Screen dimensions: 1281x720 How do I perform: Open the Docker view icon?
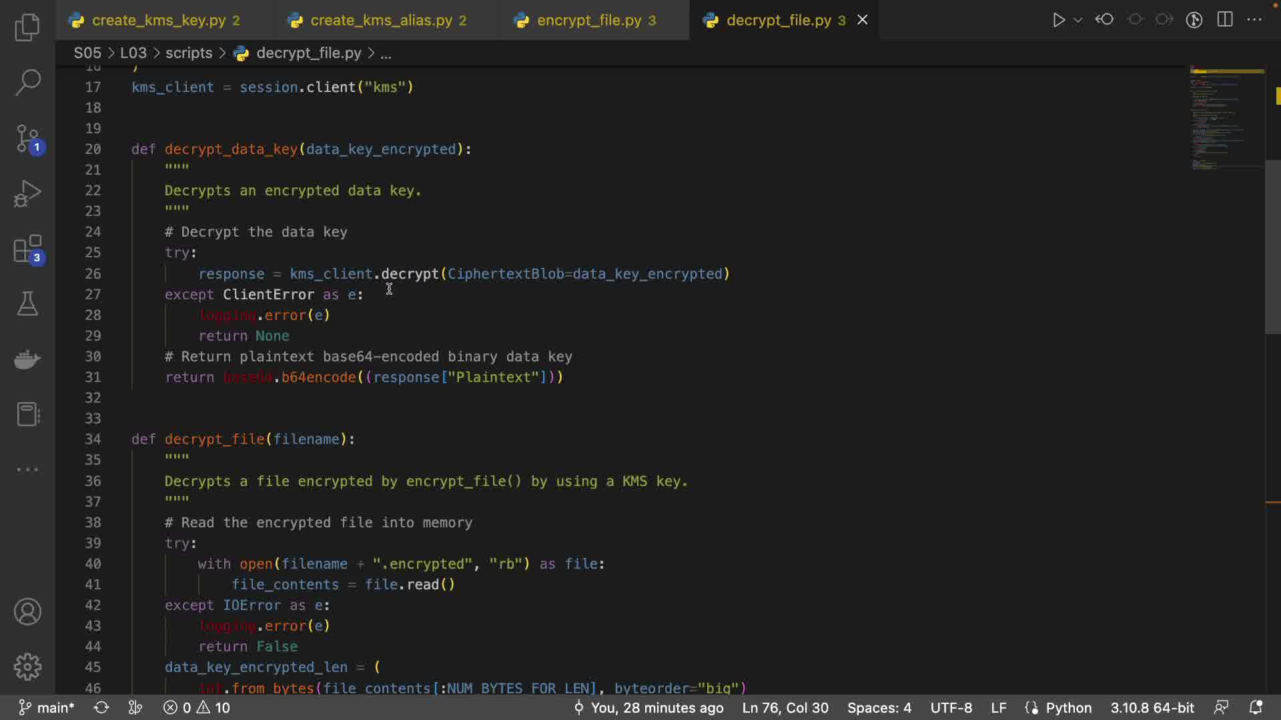point(27,359)
